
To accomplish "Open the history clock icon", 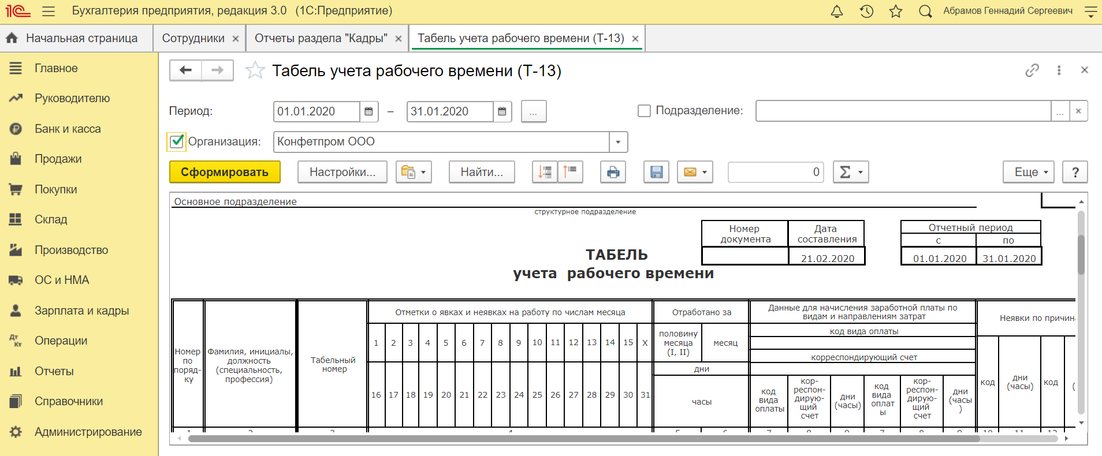I will point(866,12).
